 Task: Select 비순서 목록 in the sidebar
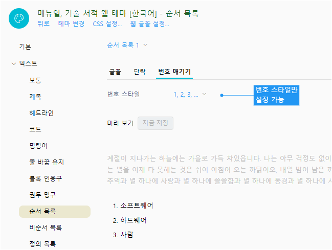[46, 228]
